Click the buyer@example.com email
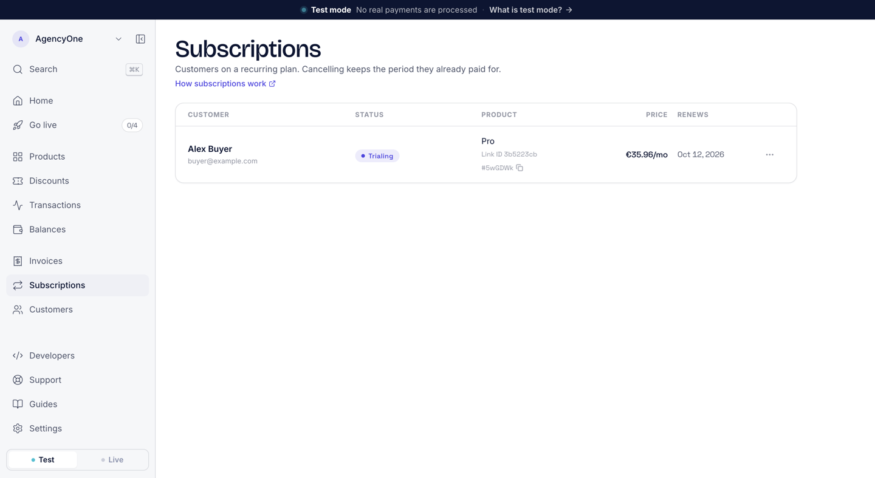Viewport: 875px width, 478px height. tap(222, 161)
